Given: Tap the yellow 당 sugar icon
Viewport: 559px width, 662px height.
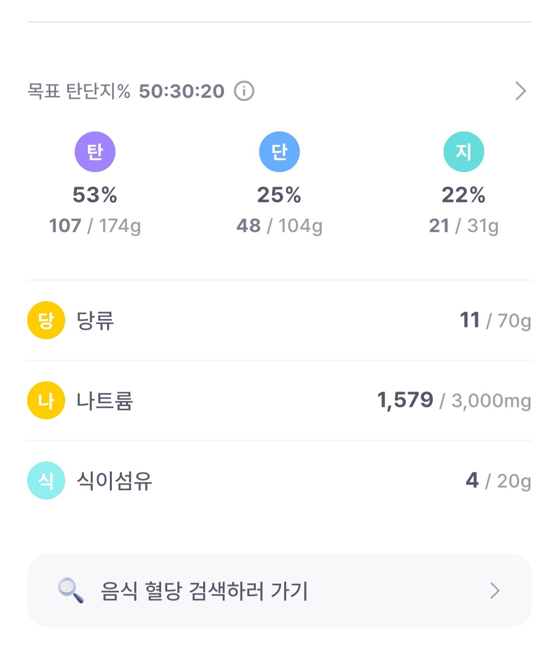Looking at the screenshot, I should coord(46,320).
